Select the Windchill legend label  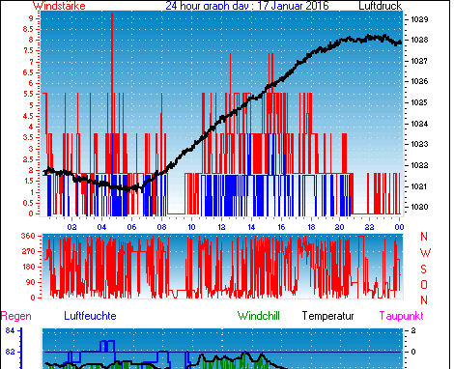259,316
